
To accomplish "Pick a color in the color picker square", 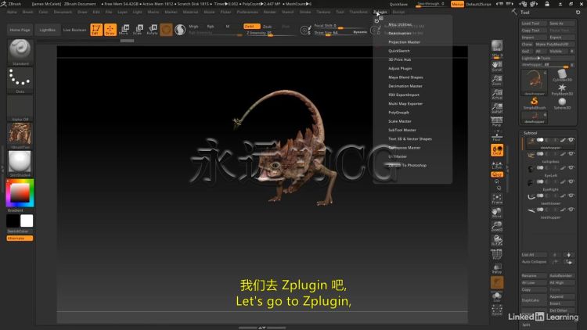I will [x=20, y=193].
